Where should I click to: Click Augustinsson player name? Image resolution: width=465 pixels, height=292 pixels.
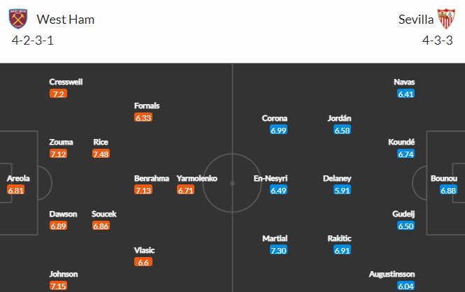pos(392,275)
